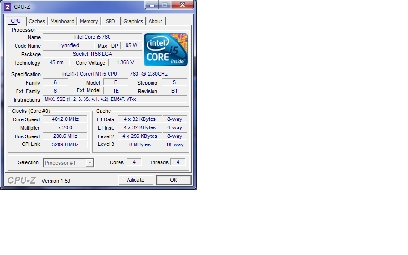This screenshot has height=255, width=408.
Task: Click the Intel Core i5 inside logo
Action: (x=166, y=50)
